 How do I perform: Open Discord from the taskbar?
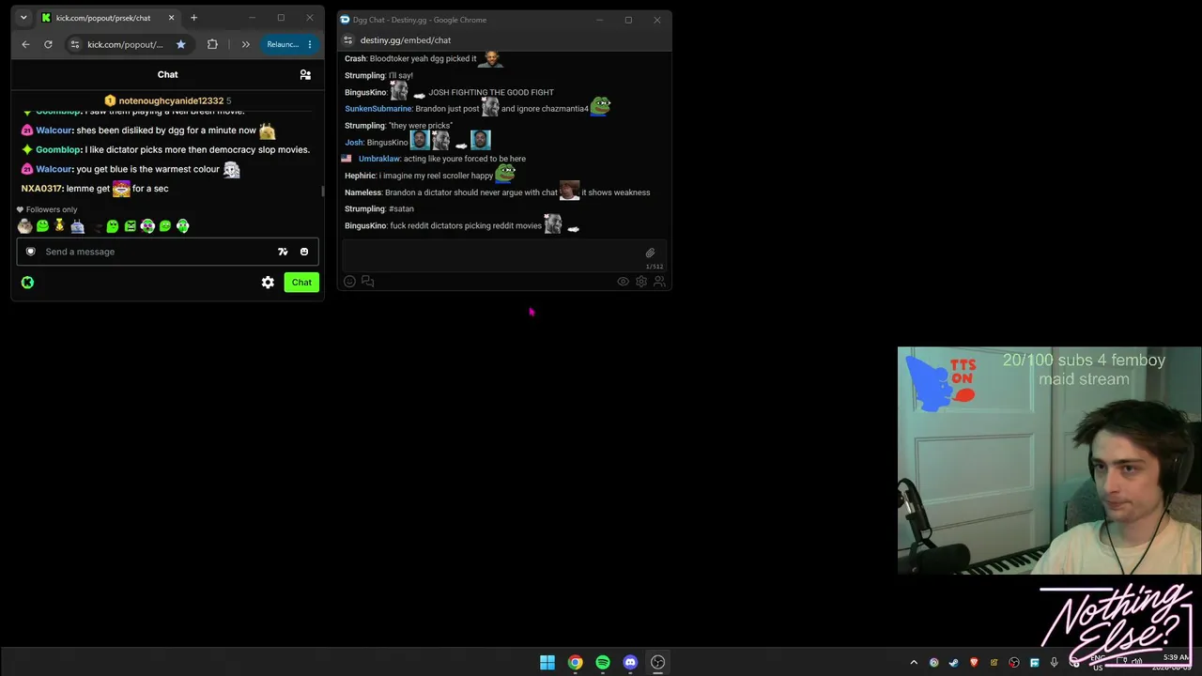(630, 662)
